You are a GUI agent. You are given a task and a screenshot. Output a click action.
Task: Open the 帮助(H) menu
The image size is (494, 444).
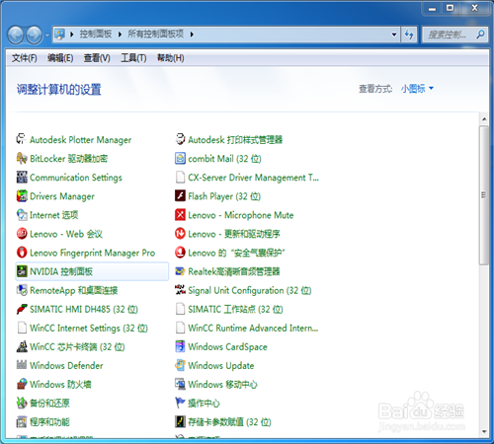pos(170,58)
